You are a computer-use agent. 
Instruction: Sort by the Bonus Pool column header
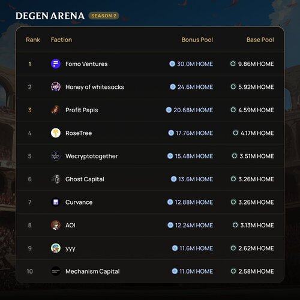[x=197, y=40]
